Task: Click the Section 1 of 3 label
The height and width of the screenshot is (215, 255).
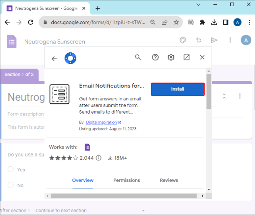Action: pyautogui.click(x=19, y=74)
